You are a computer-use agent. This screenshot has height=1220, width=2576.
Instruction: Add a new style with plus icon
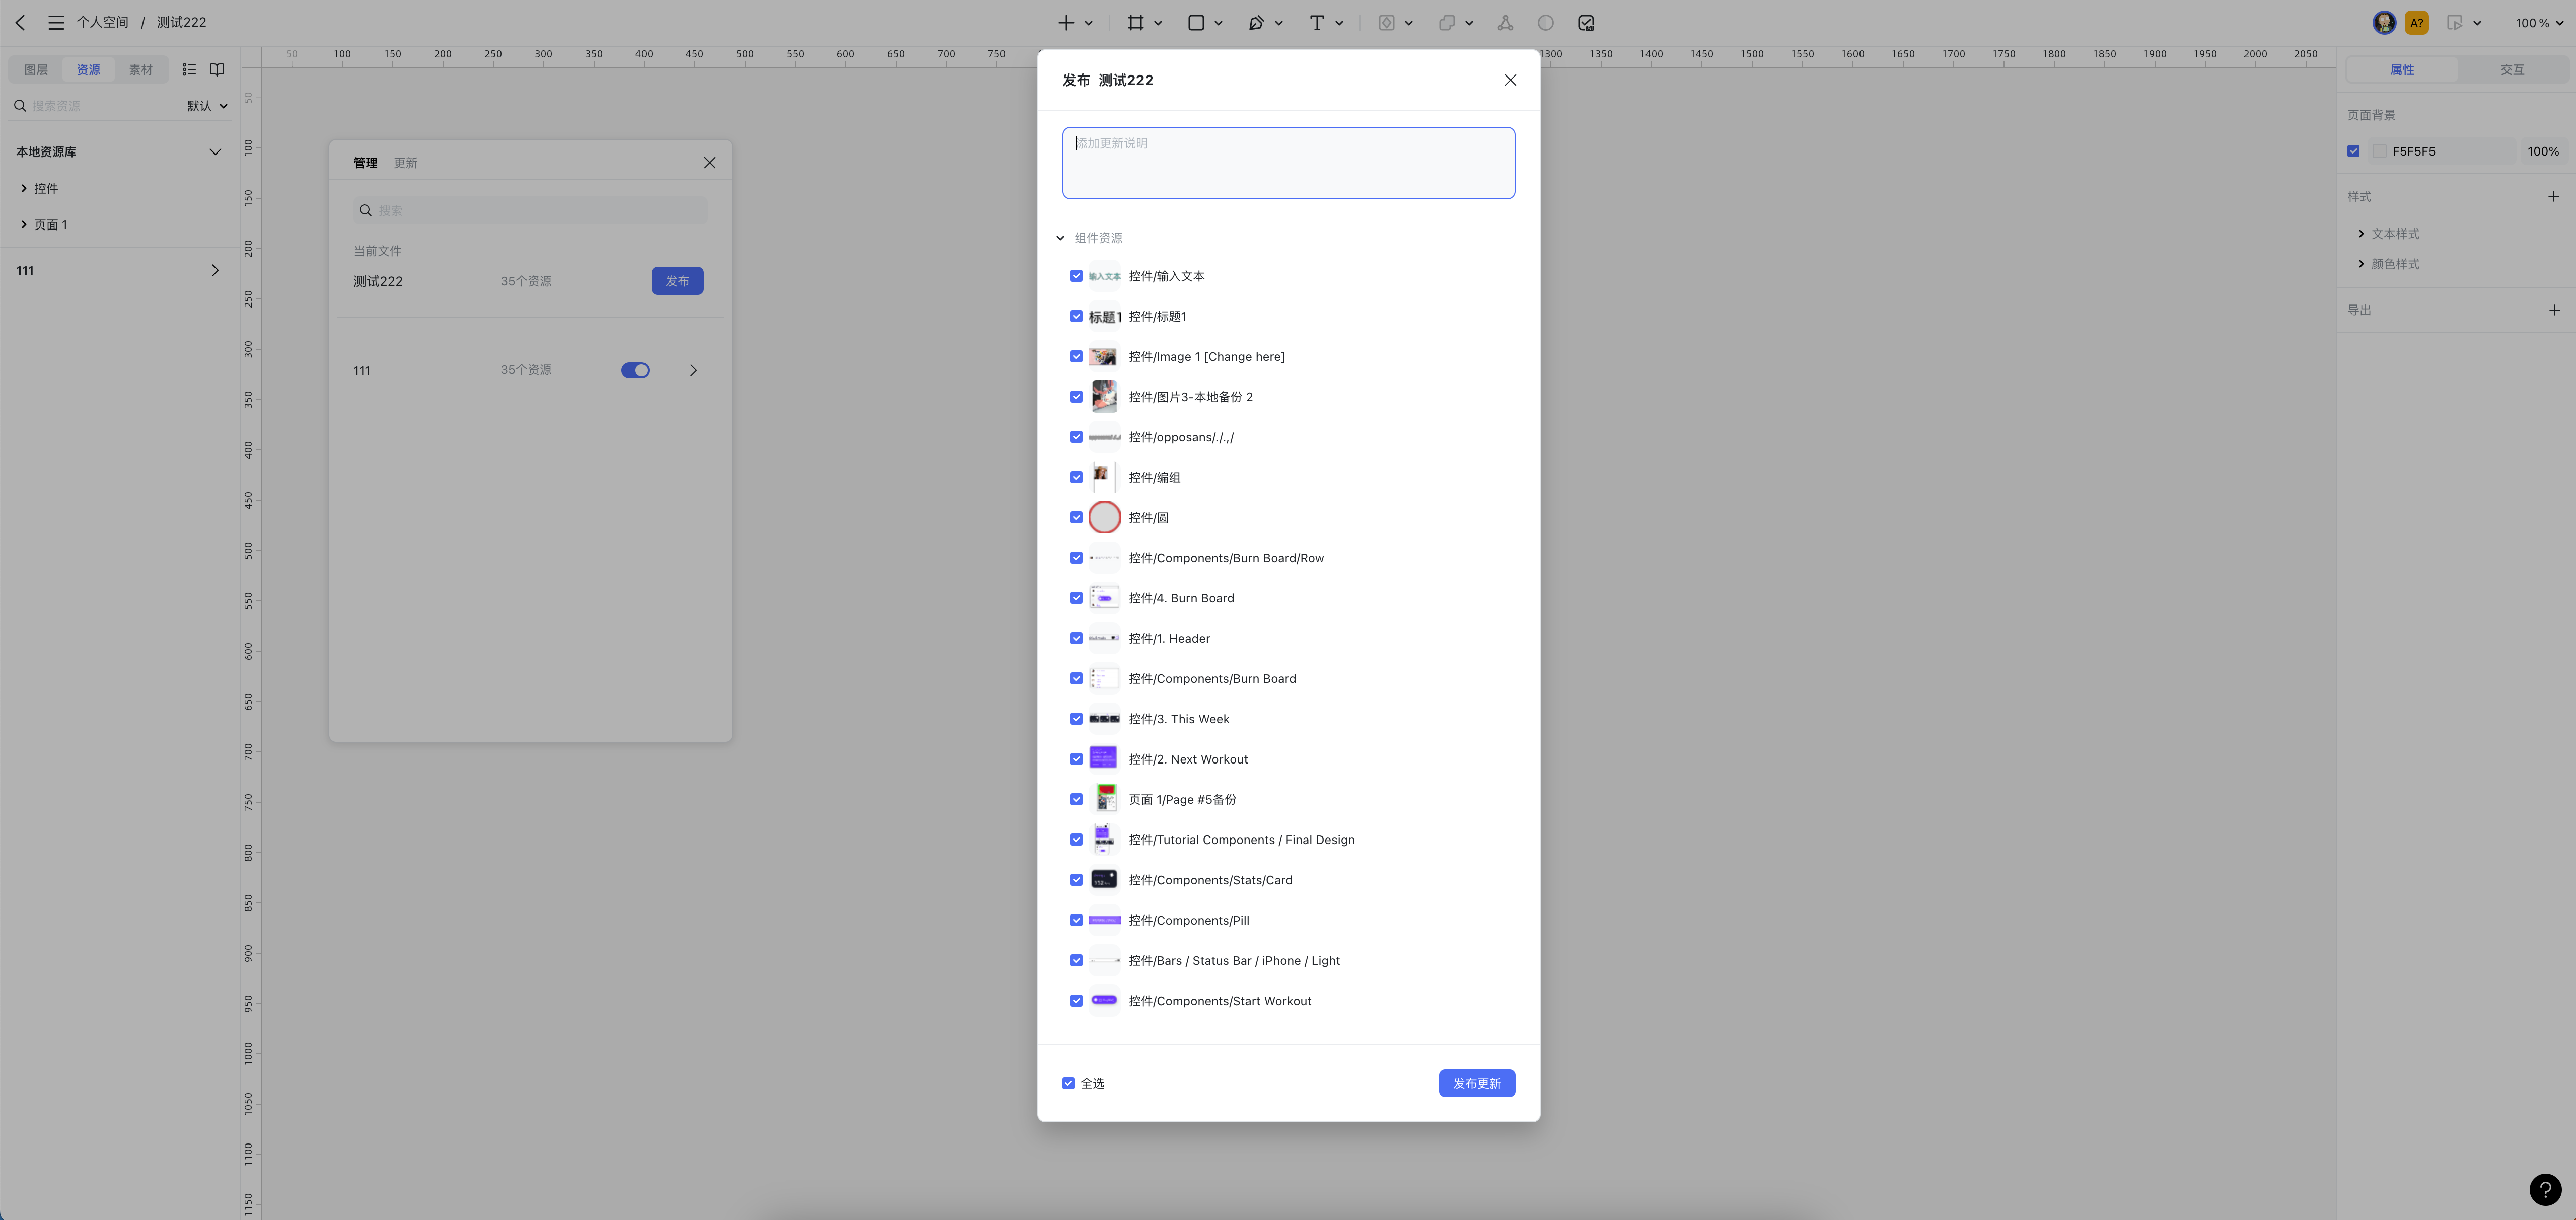[x=2554, y=196]
